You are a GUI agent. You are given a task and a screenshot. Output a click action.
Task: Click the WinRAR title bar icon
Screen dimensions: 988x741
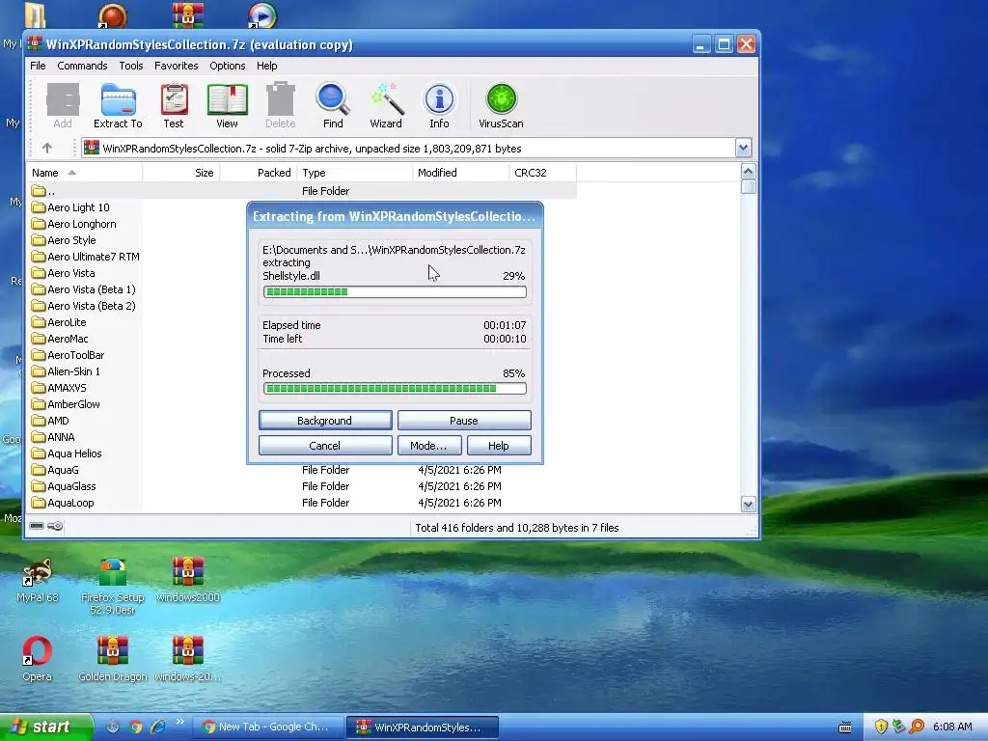(36, 44)
